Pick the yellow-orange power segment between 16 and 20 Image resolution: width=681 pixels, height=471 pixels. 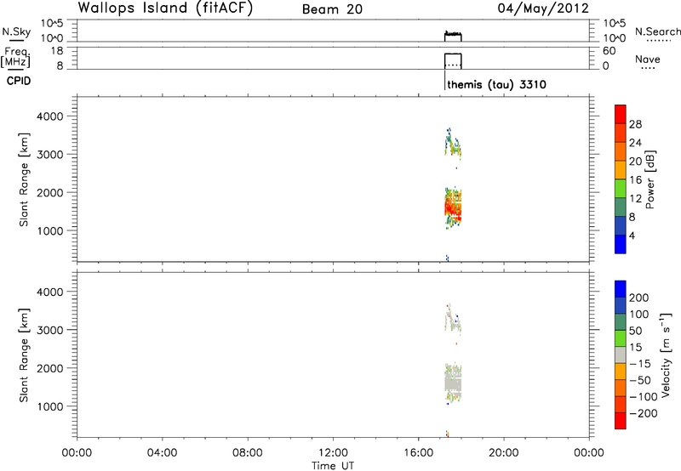[x=621, y=170]
